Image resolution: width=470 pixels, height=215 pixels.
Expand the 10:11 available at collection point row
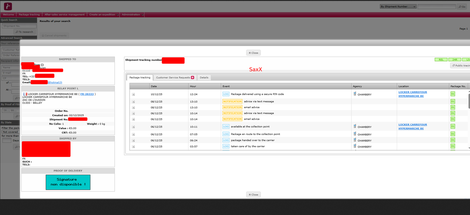click(x=133, y=127)
